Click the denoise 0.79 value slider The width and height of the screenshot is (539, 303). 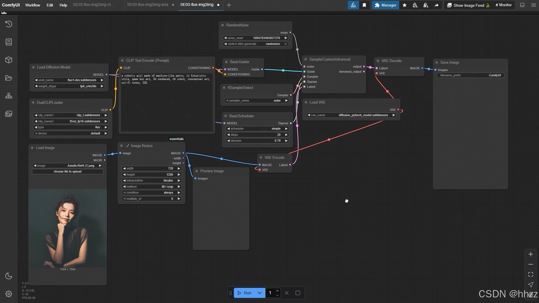coord(257,141)
